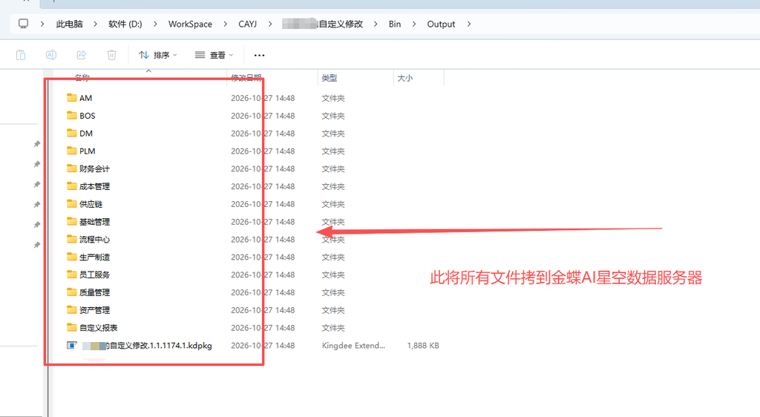Screen dimensions: 760x417
Task: Select the PLM folder icon
Action: point(72,151)
